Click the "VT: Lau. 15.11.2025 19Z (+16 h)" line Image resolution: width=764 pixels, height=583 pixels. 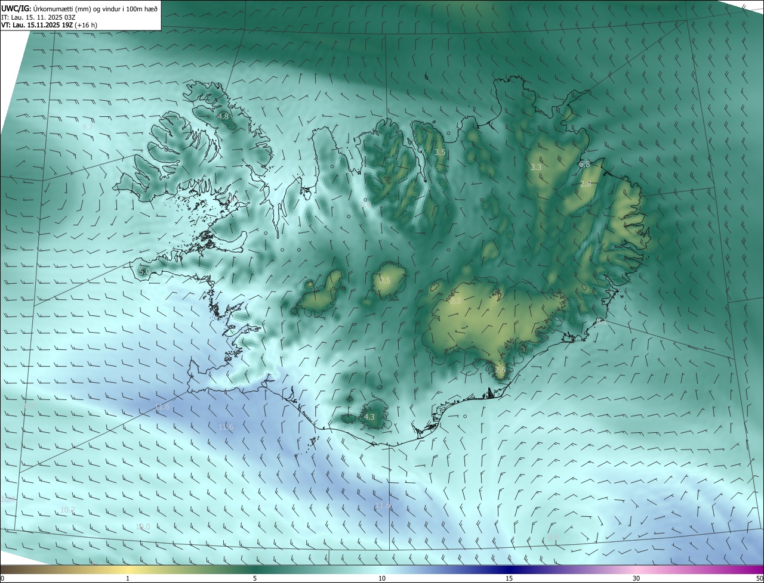[49, 25]
